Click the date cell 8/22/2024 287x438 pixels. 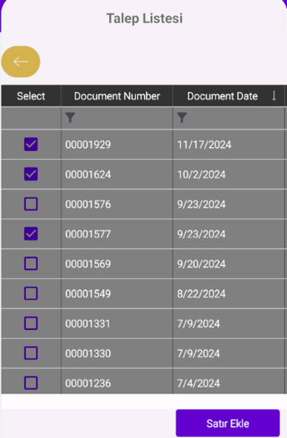(x=229, y=294)
